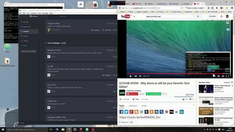Open new browser tab
235x132 pixels.
pyautogui.click(x=211, y=4)
